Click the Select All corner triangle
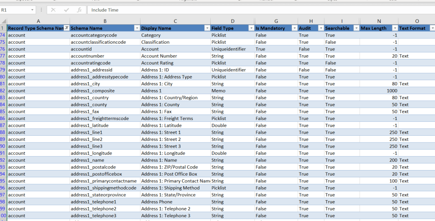This screenshot has height=221, width=435. click(x=3, y=21)
